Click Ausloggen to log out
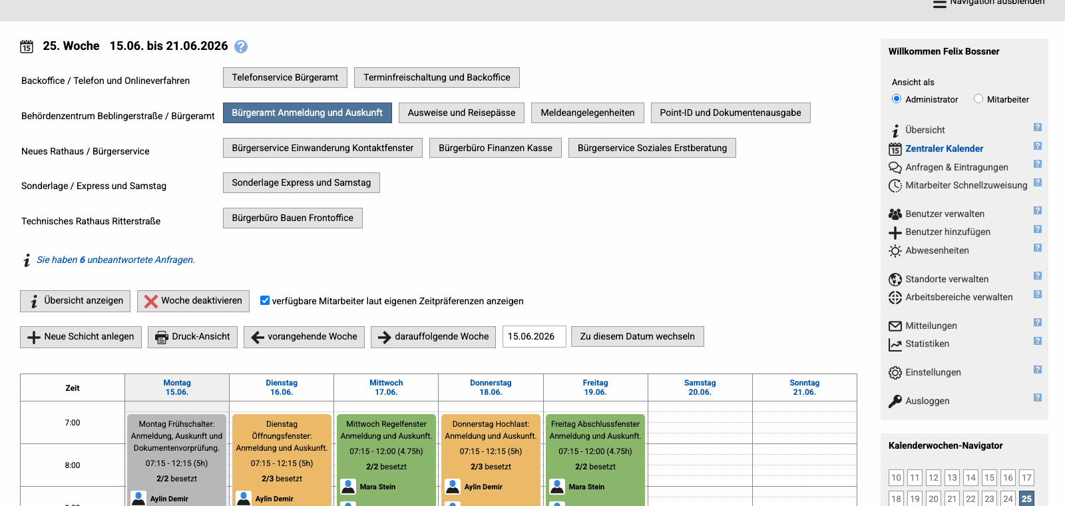The width and height of the screenshot is (1065, 506). pyautogui.click(x=927, y=401)
